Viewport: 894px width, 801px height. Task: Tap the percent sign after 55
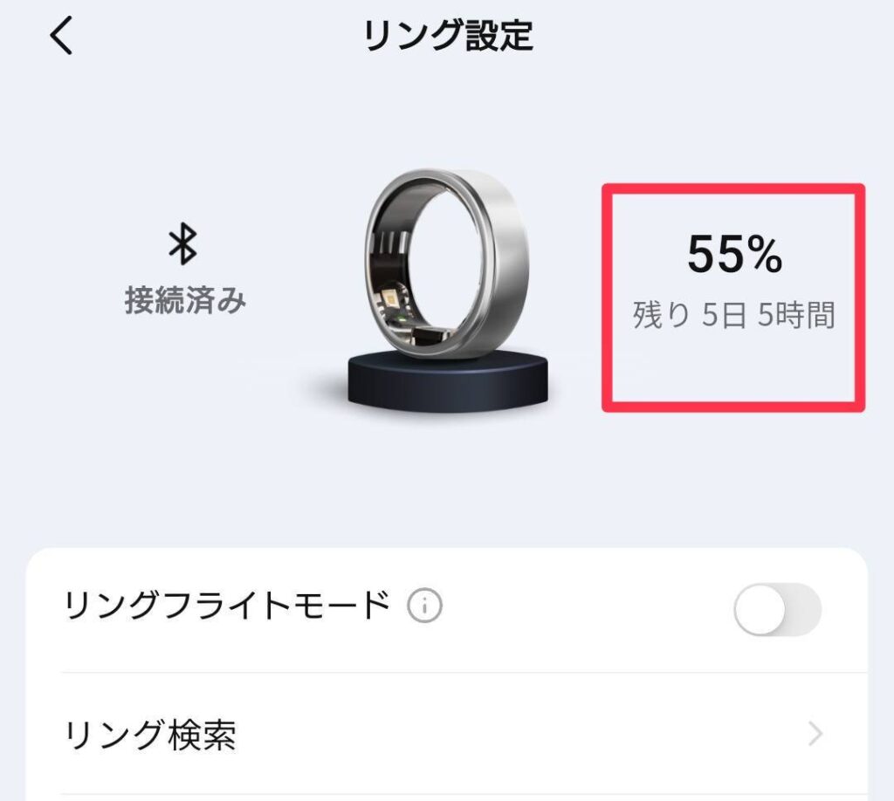[x=762, y=255]
